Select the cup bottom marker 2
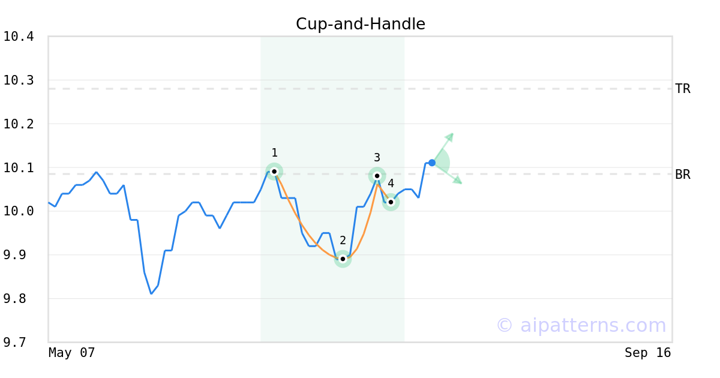The image size is (720, 378). [x=343, y=259]
